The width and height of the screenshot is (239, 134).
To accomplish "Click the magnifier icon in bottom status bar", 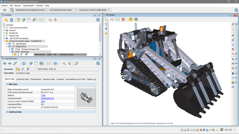I will tap(189, 130).
